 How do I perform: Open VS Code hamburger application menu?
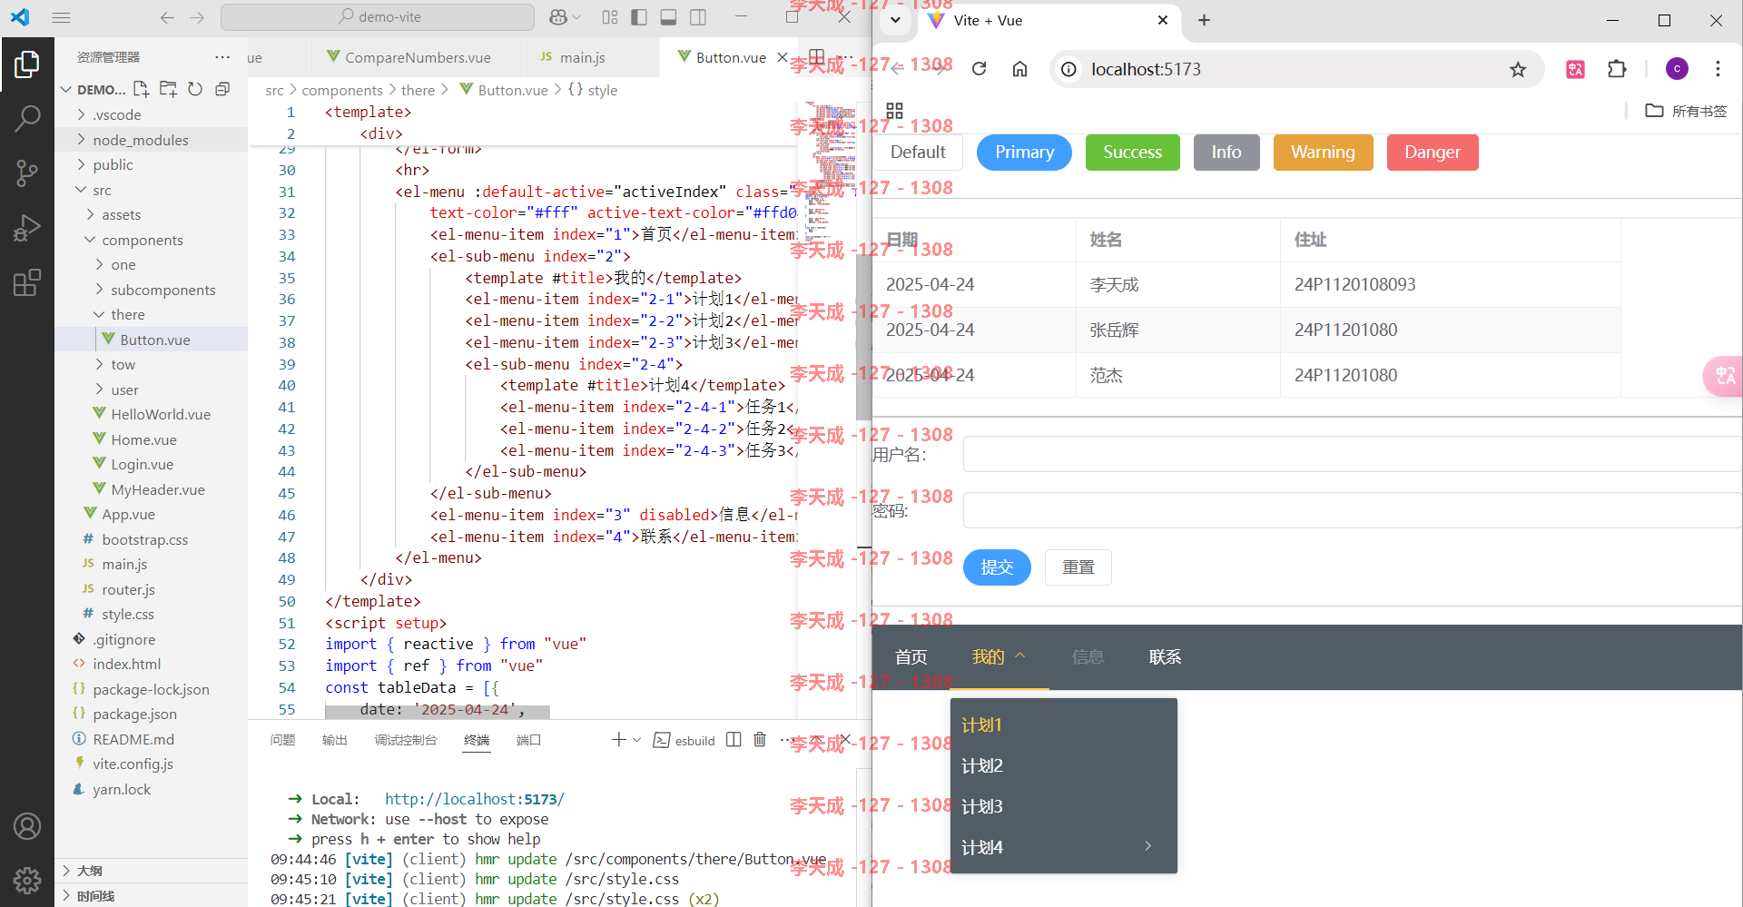62,17
